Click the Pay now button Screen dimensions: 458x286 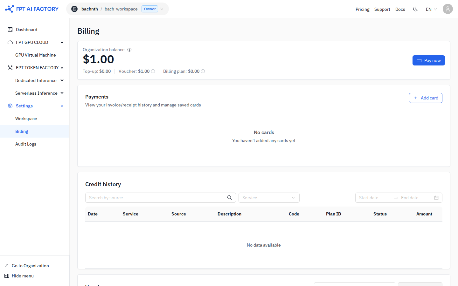click(x=429, y=60)
